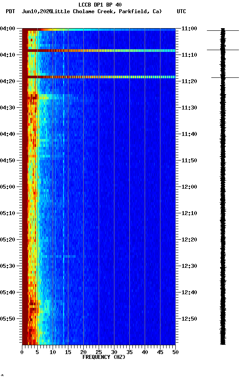Click the 11:00 UTC time label
Screen dimensions: 242x380
[x=189, y=29]
